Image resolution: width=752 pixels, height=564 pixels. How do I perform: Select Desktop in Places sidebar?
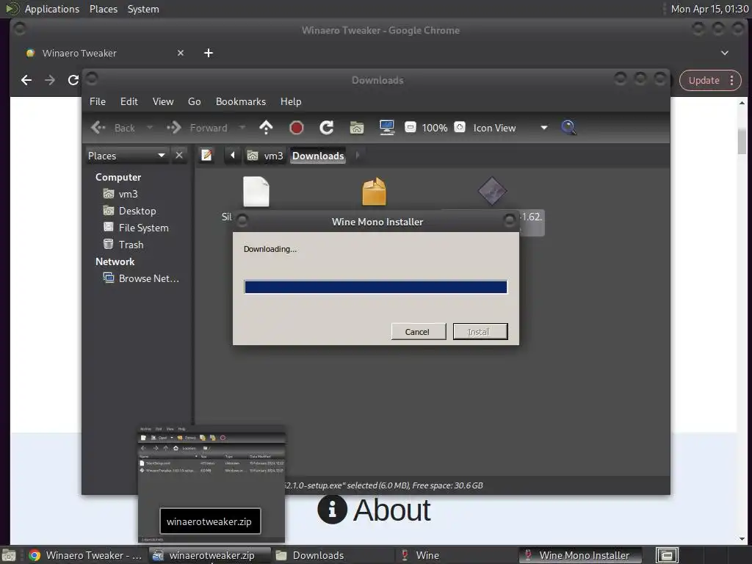tap(137, 211)
